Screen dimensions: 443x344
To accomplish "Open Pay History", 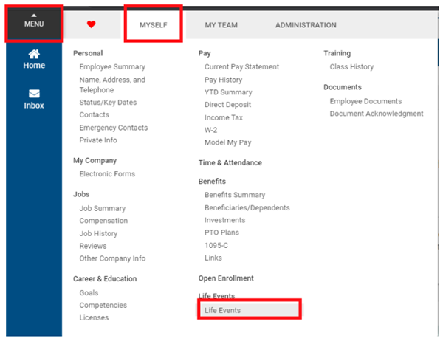I will pos(223,80).
